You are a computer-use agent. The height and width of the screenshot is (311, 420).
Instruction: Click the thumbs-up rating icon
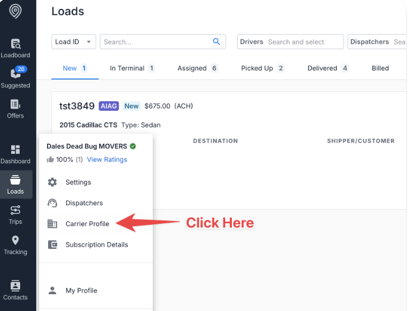(50, 159)
